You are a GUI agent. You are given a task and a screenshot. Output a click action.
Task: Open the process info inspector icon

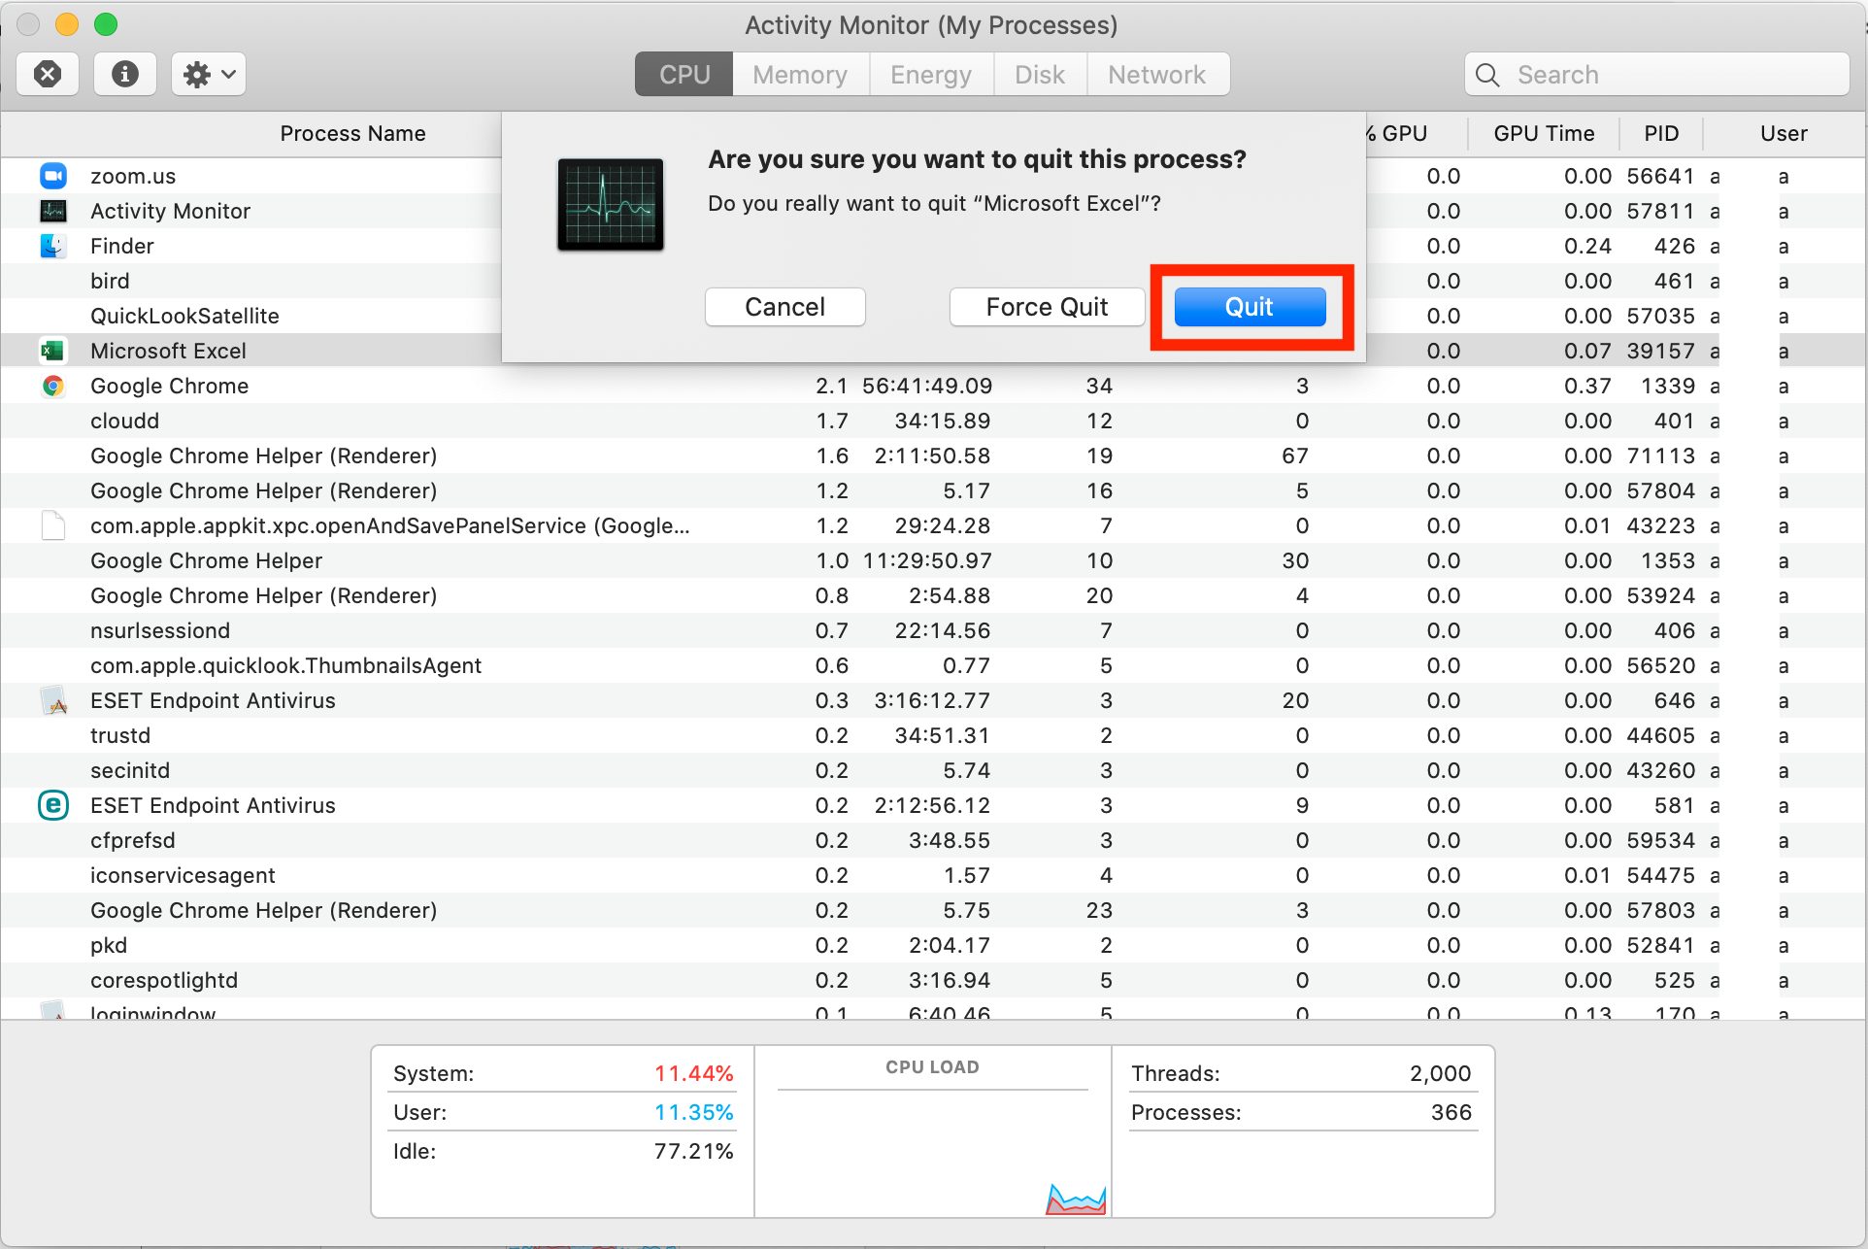pyautogui.click(x=125, y=75)
